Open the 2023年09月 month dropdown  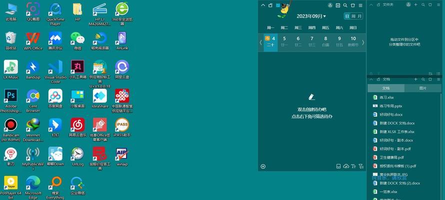pos(311,16)
